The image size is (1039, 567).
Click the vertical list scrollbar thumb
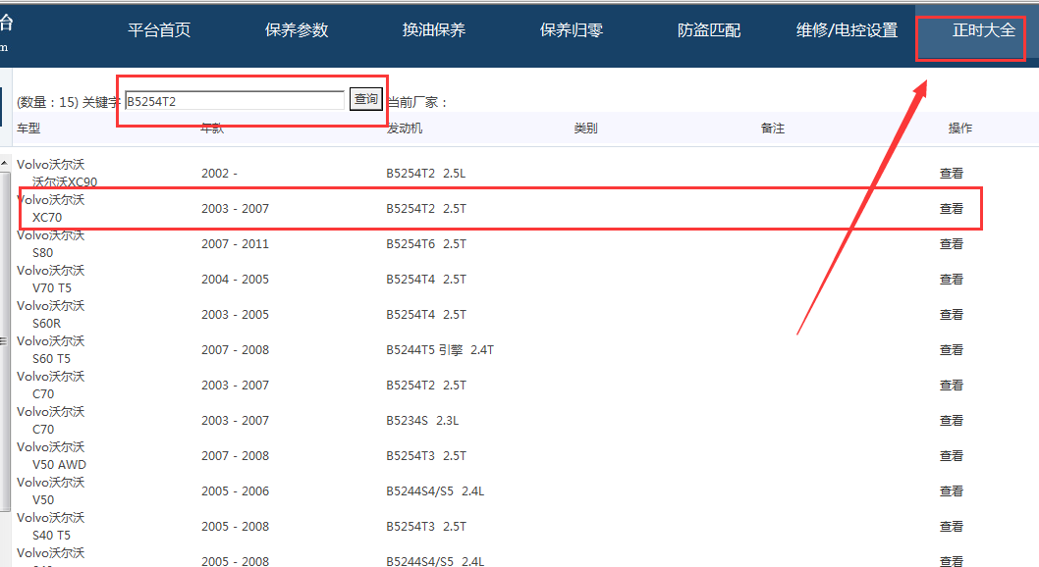5,340
